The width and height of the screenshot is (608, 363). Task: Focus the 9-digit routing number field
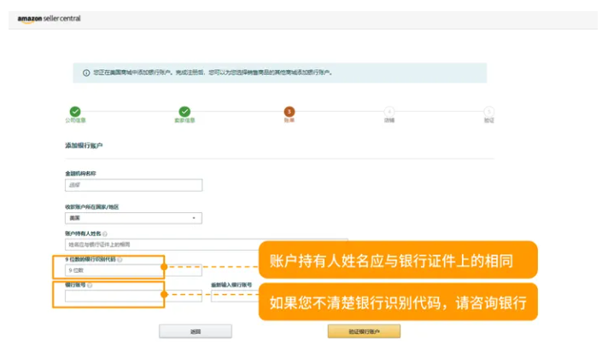[111, 270]
